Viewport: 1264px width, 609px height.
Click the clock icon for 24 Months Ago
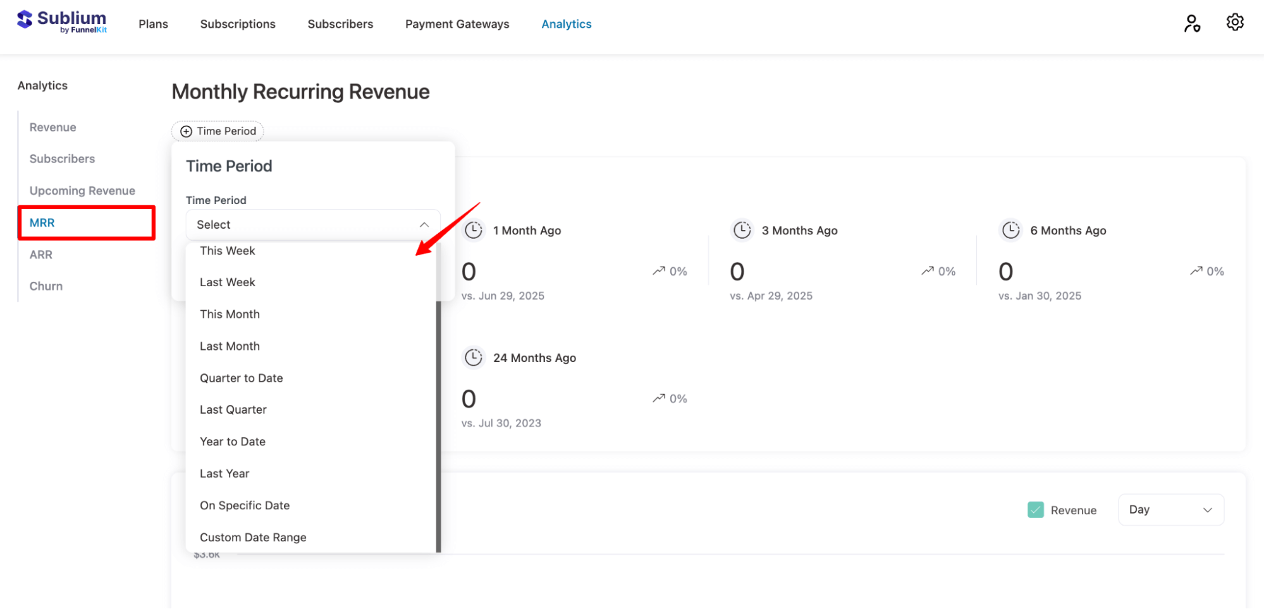[473, 358]
